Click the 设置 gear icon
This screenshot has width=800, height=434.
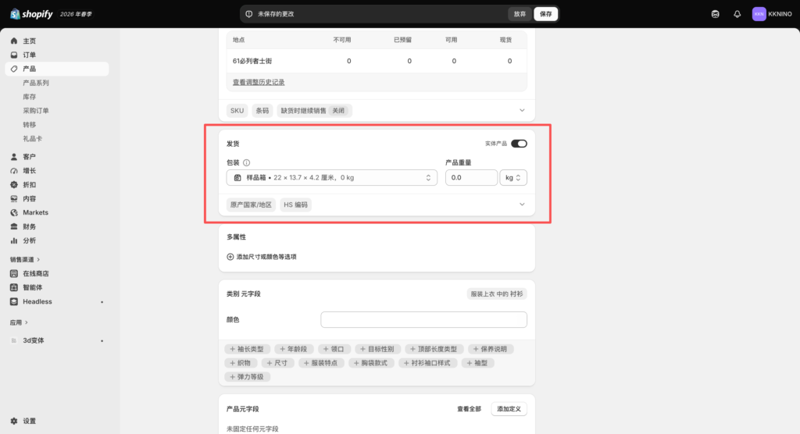pos(14,422)
